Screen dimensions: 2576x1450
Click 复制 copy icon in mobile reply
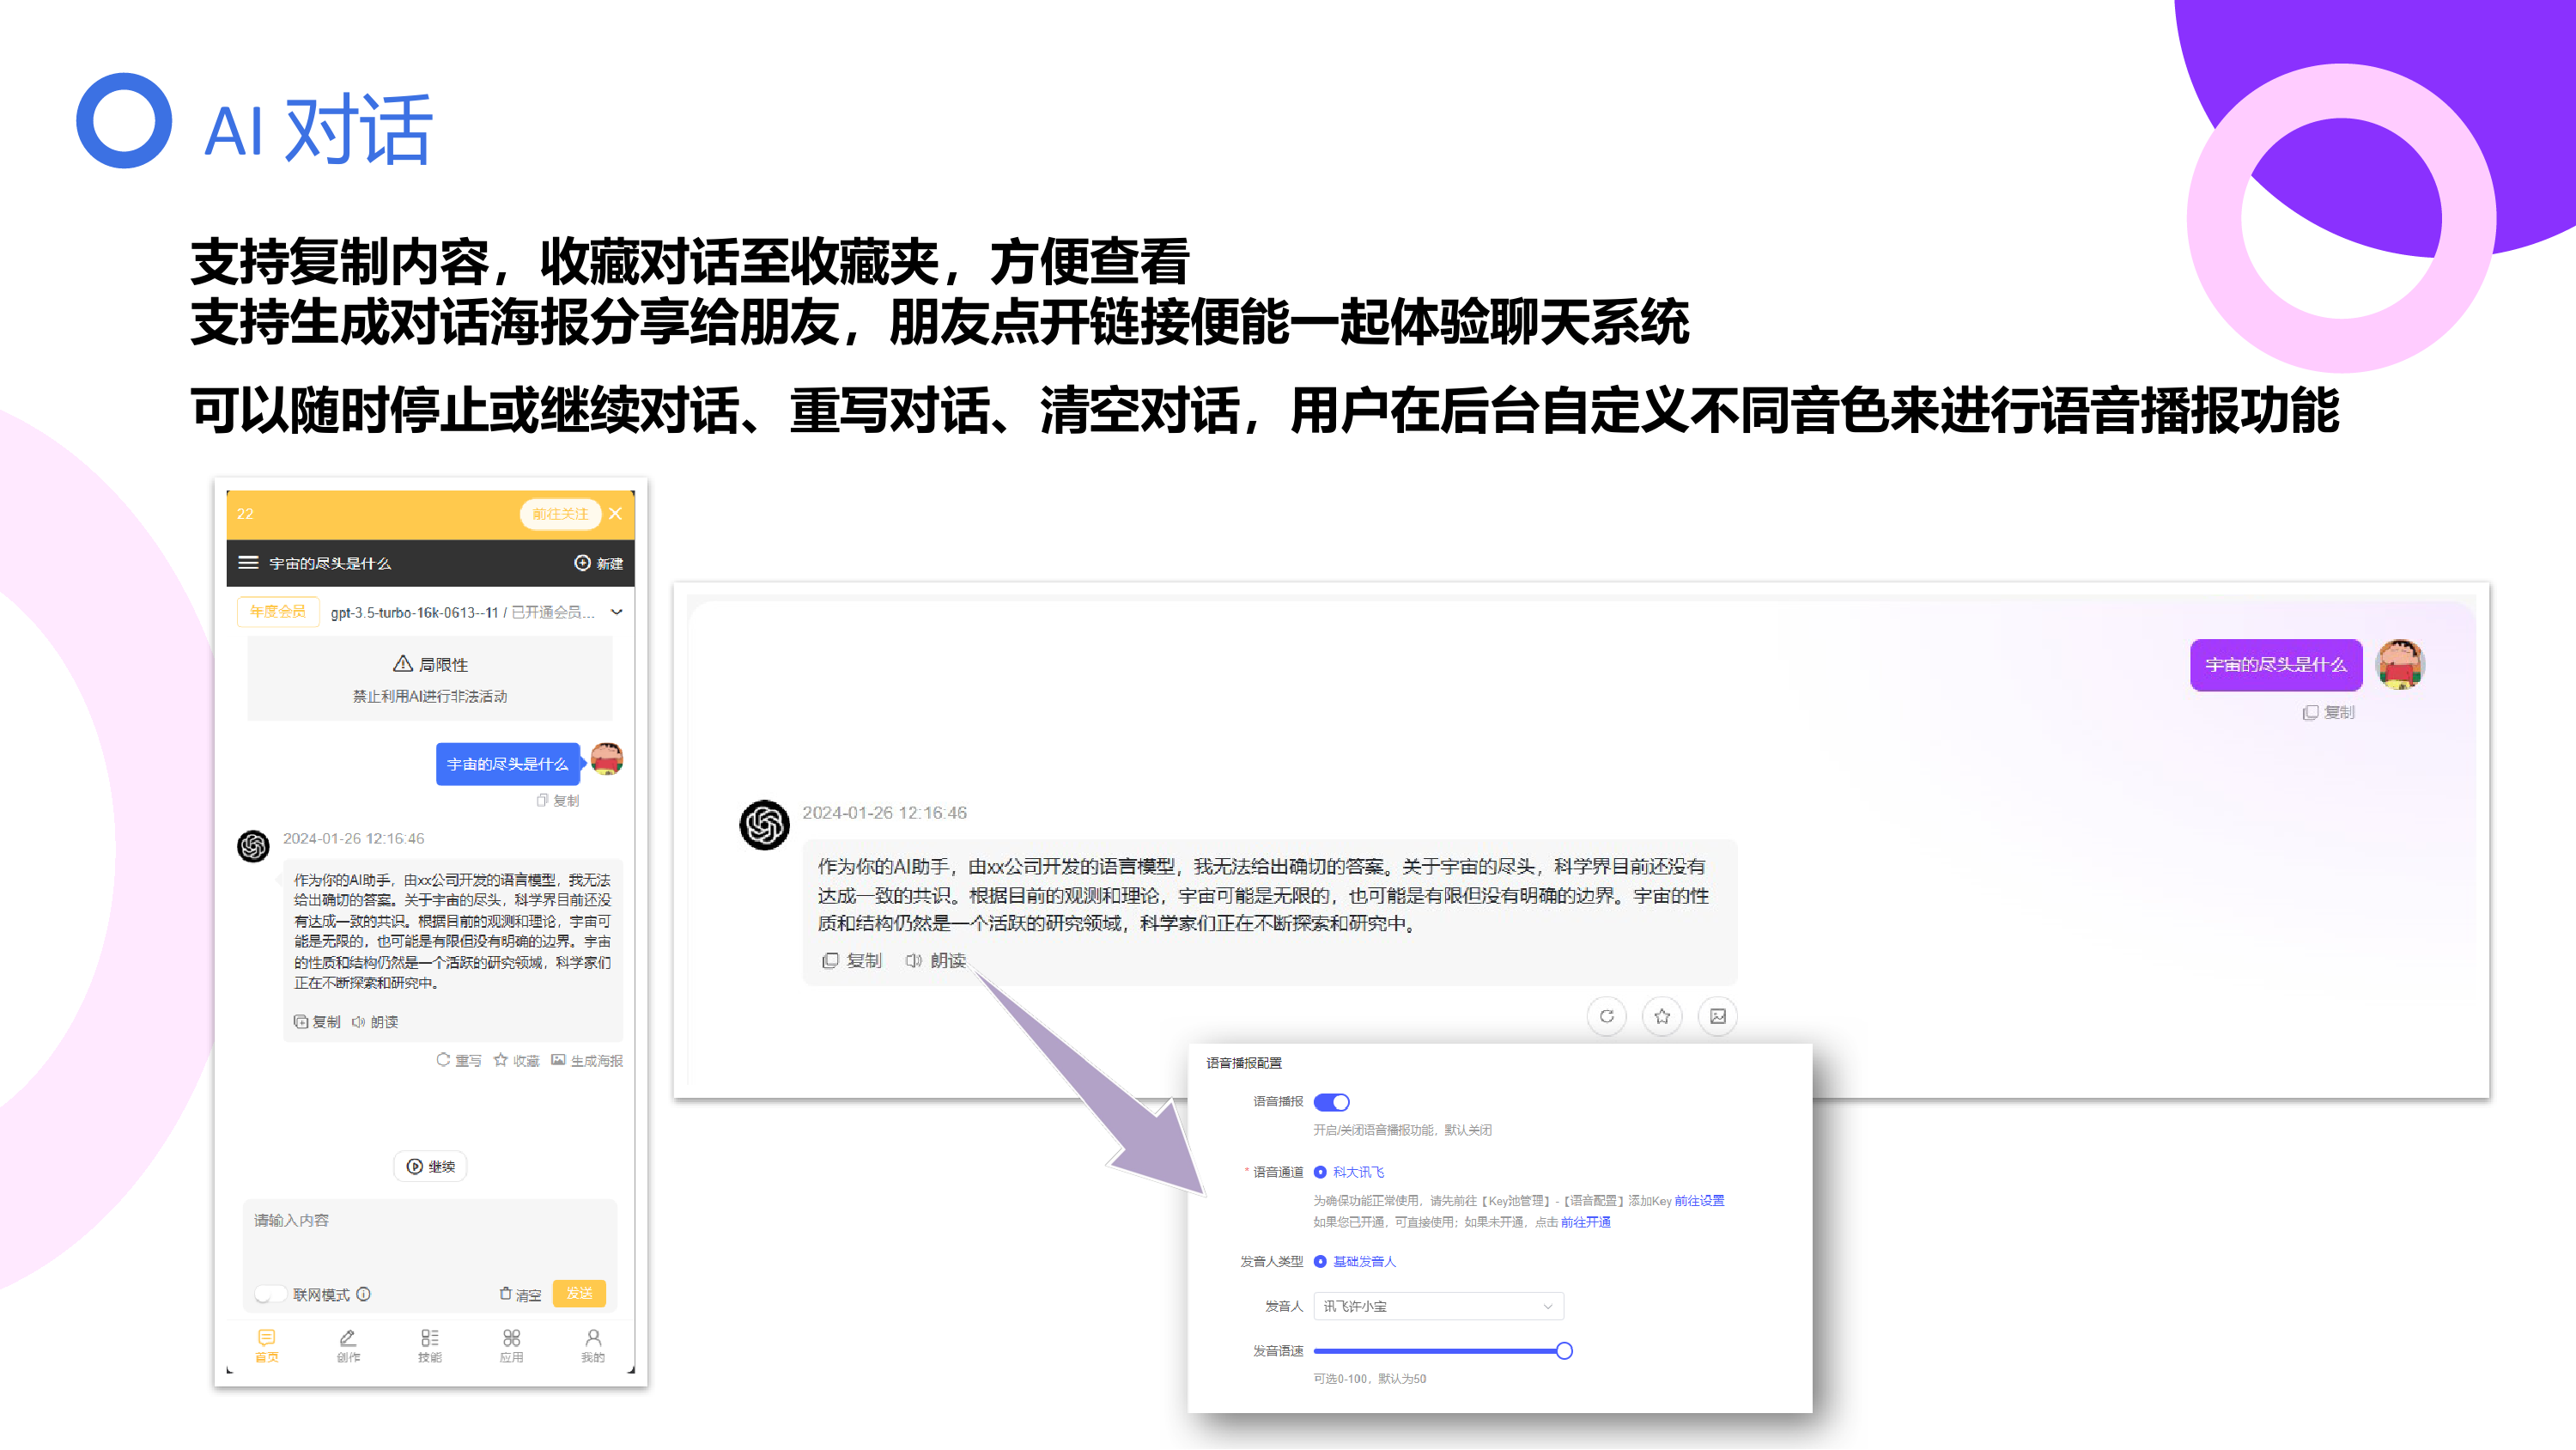(301, 1020)
